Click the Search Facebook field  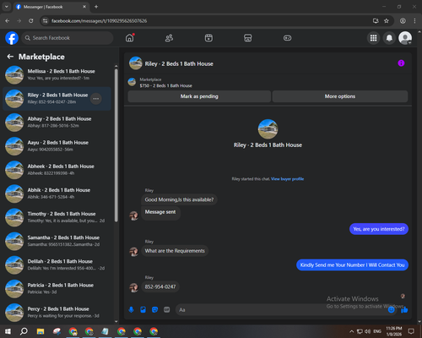coord(68,38)
